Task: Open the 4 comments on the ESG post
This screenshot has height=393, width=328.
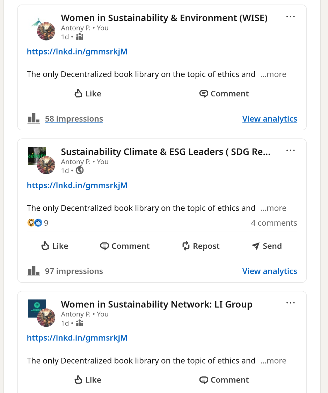Action: pyautogui.click(x=274, y=223)
